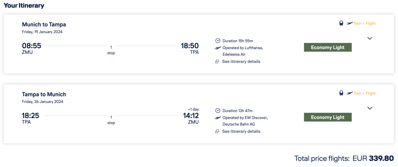Click the clock icon beside Duration 13h 47m
This screenshot has width=398, height=167.
point(218,111)
